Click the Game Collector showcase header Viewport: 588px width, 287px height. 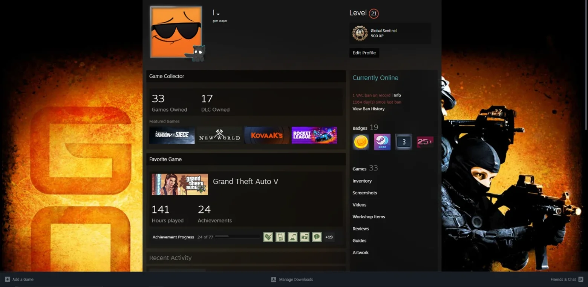tap(246, 76)
